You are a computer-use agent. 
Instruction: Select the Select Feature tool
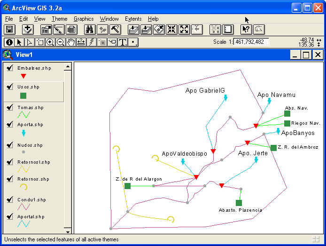click(40, 42)
